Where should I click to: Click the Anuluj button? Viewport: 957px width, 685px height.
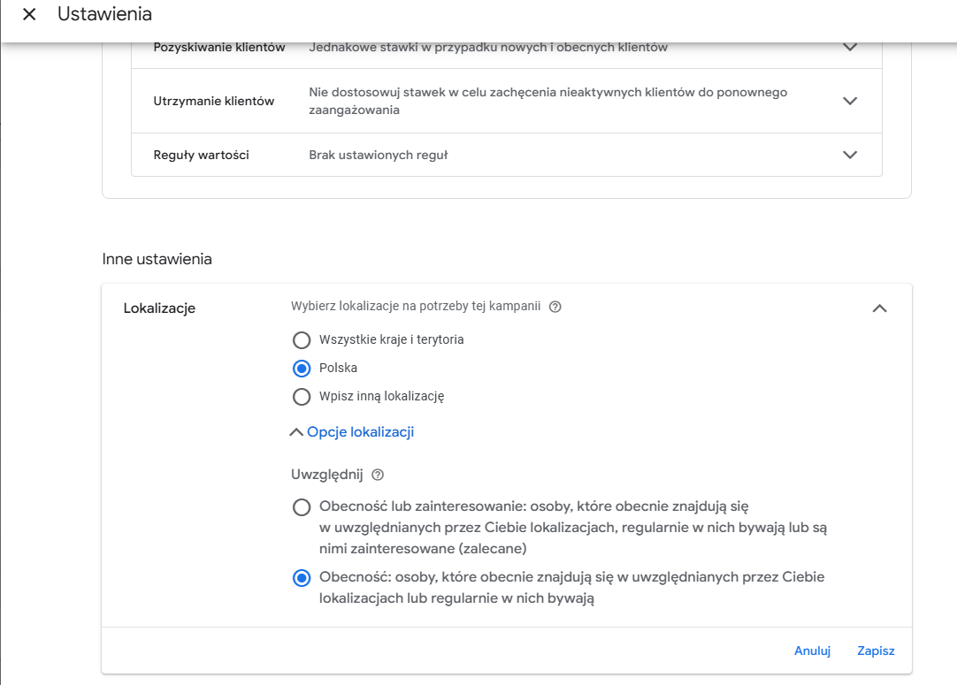point(812,651)
